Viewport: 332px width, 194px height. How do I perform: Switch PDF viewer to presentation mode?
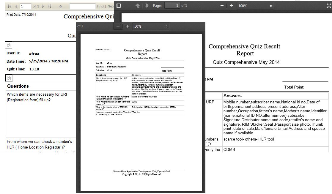click(x=329, y=6)
